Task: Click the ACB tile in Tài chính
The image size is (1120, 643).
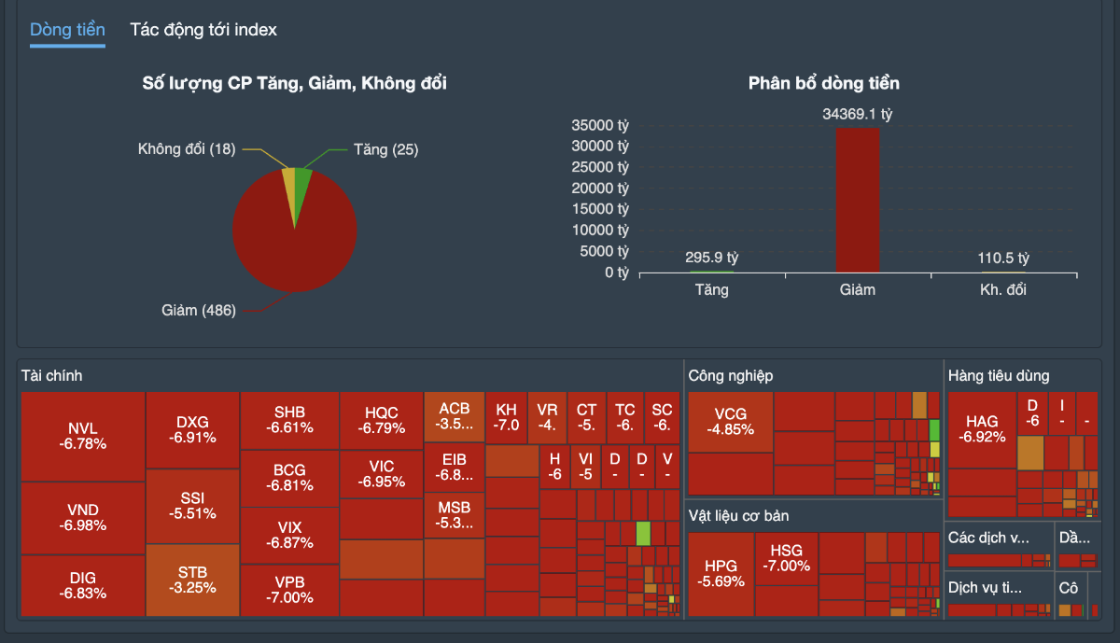Action: (x=455, y=416)
